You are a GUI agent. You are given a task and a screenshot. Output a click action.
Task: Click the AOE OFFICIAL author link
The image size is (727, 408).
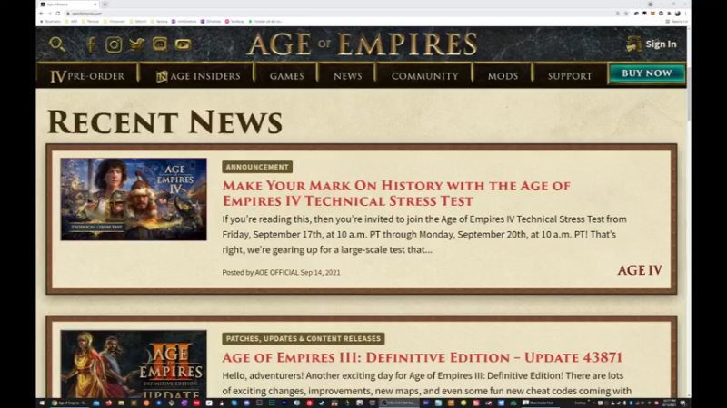click(x=277, y=273)
